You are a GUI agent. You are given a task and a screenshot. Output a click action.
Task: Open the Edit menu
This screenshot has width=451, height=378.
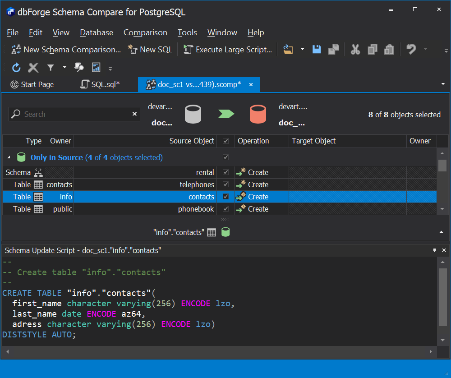(36, 32)
